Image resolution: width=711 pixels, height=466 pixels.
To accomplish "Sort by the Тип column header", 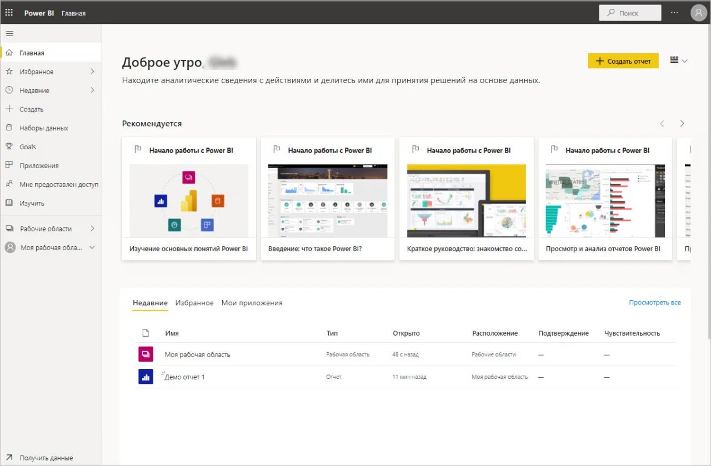I will [x=332, y=333].
